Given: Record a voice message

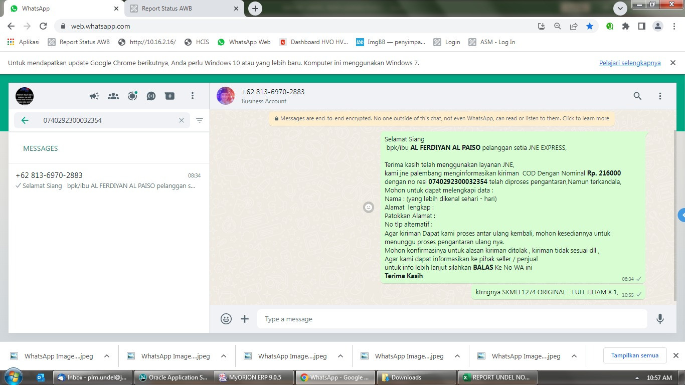Looking at the screenshot, I should tap(660, 319).
